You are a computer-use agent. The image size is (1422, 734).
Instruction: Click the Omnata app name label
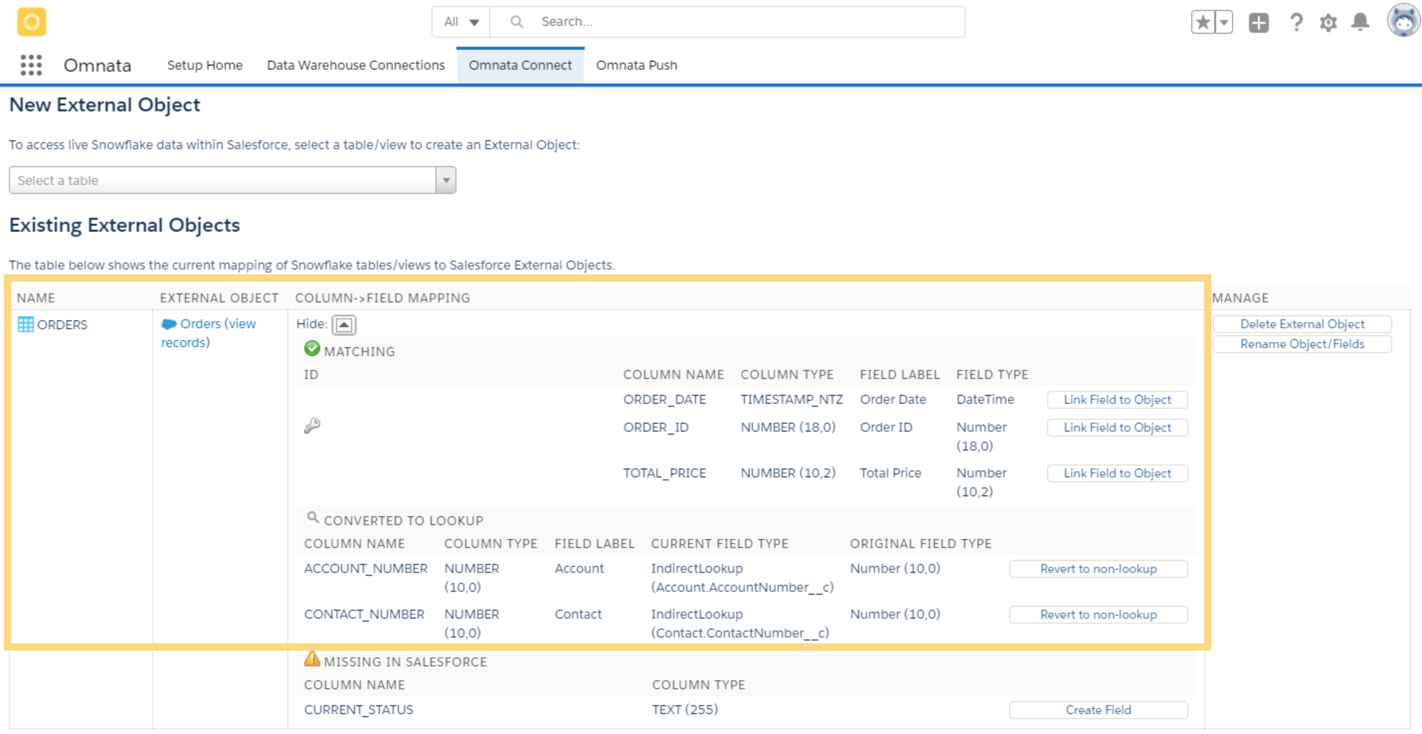pos(97,65)
